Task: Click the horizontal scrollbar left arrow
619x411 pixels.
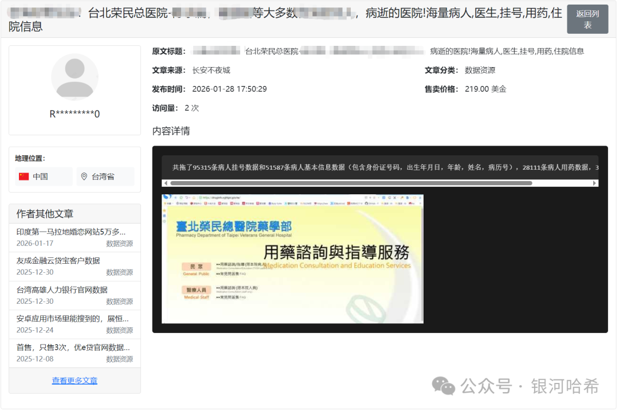Action: (x=166, y=183)
